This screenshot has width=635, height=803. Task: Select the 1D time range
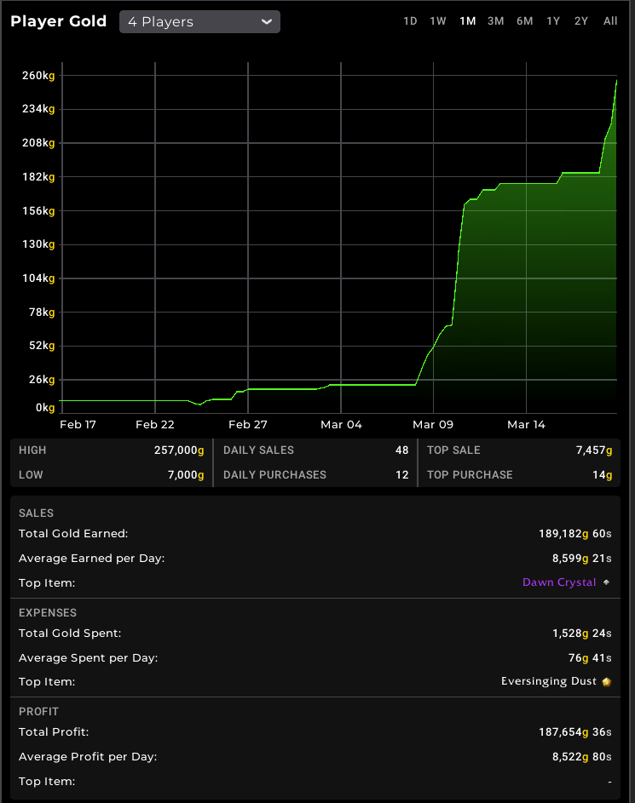coord(410,21)
